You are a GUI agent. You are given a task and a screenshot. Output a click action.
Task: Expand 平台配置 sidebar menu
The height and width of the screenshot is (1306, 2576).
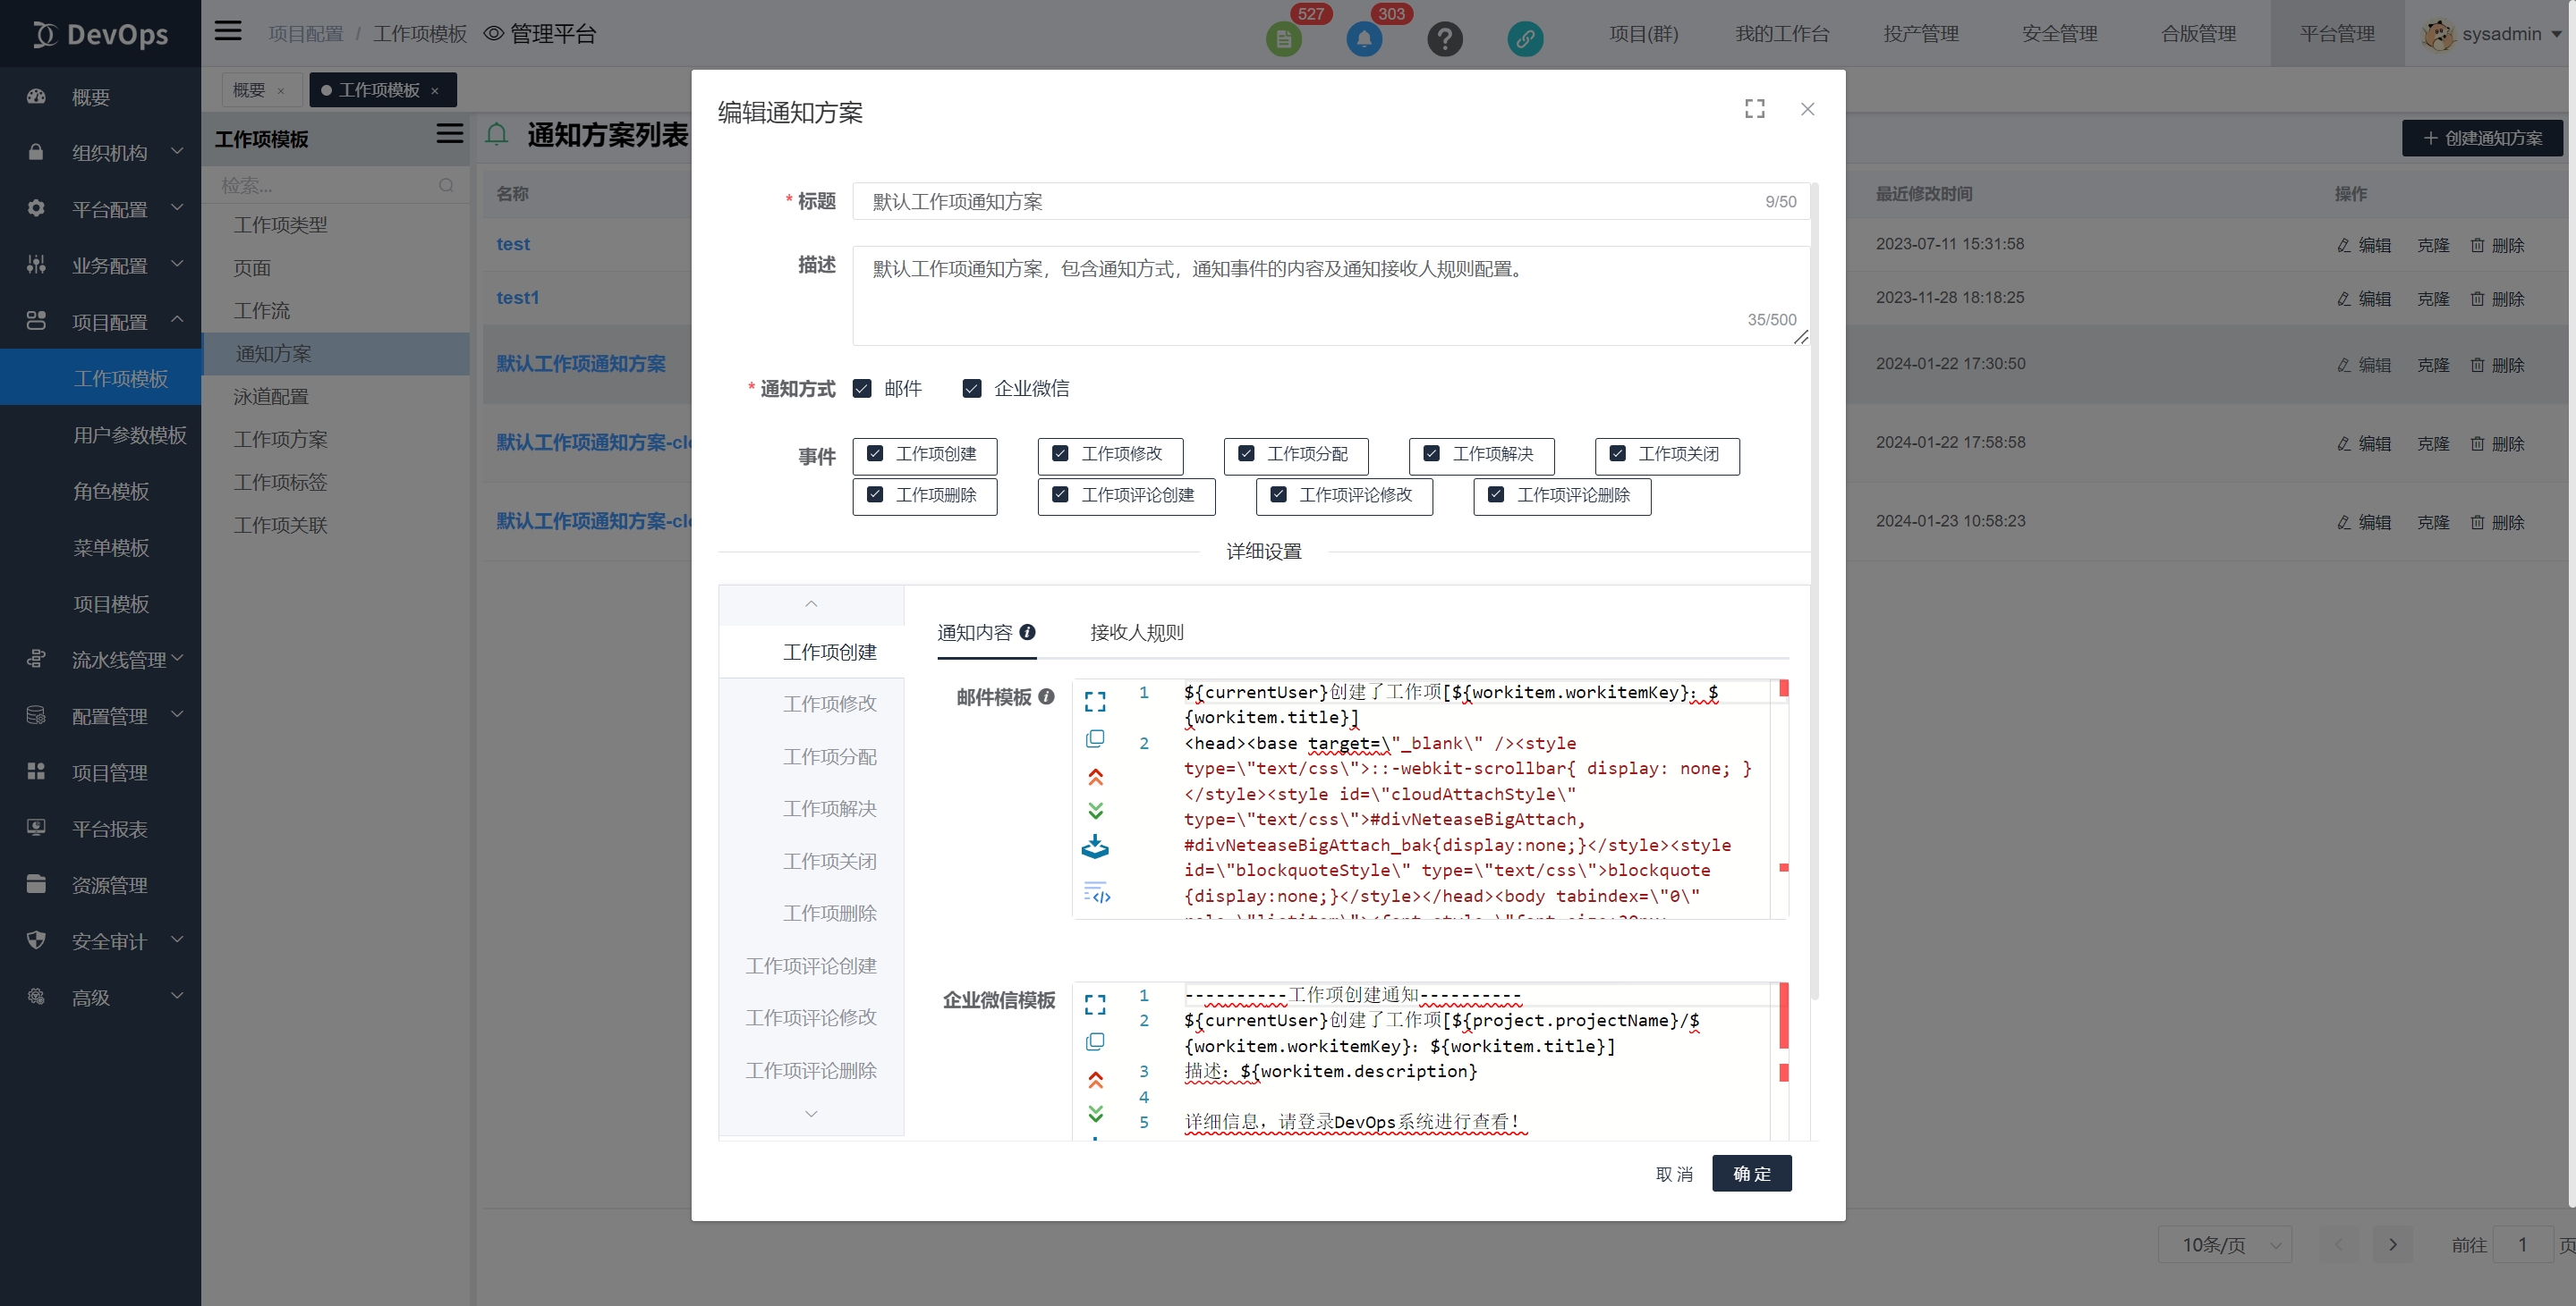tap(108, 209)
